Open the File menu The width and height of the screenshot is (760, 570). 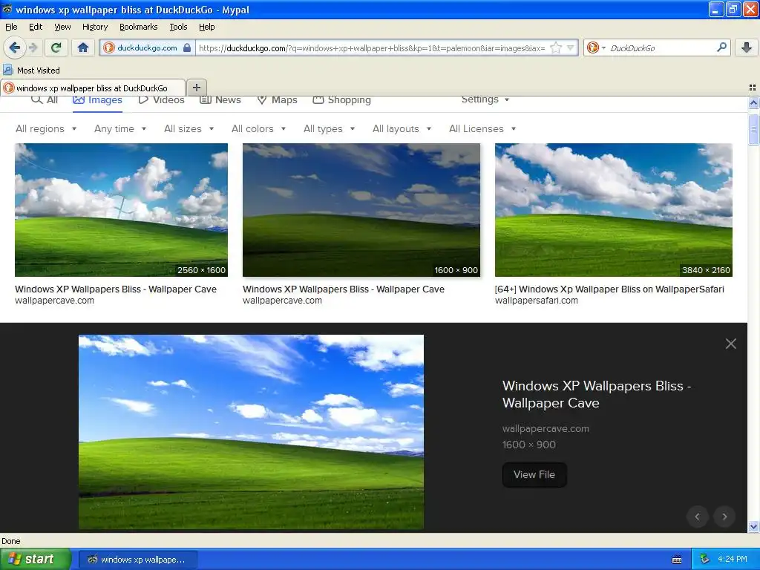click(11, 27)
